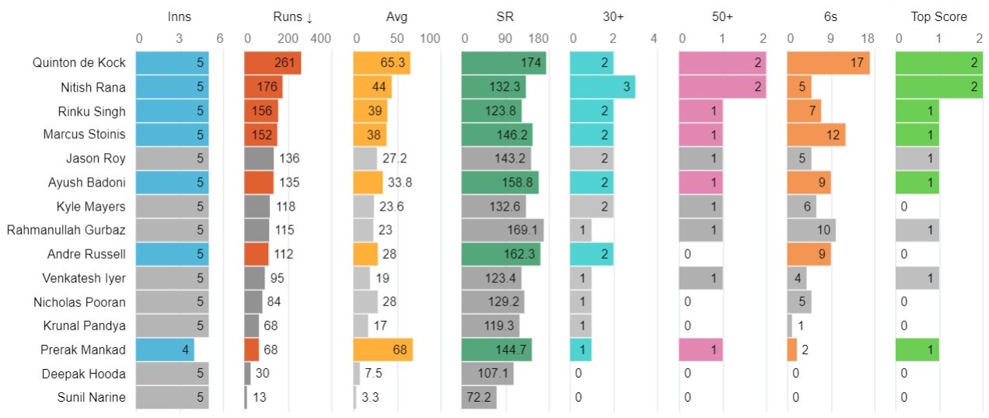The image size is (989, 418).
Task: Select Ayush Badoni's strike rate bar 158.8
Action: (x=500, y=183)
